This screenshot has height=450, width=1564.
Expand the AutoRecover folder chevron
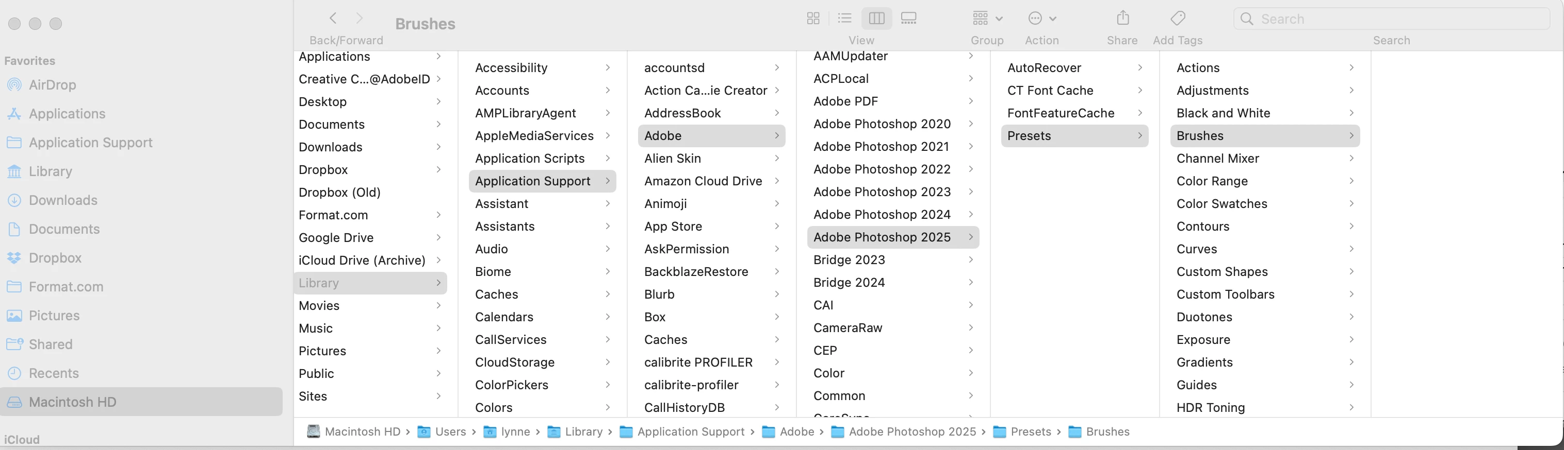point(1140,68)
